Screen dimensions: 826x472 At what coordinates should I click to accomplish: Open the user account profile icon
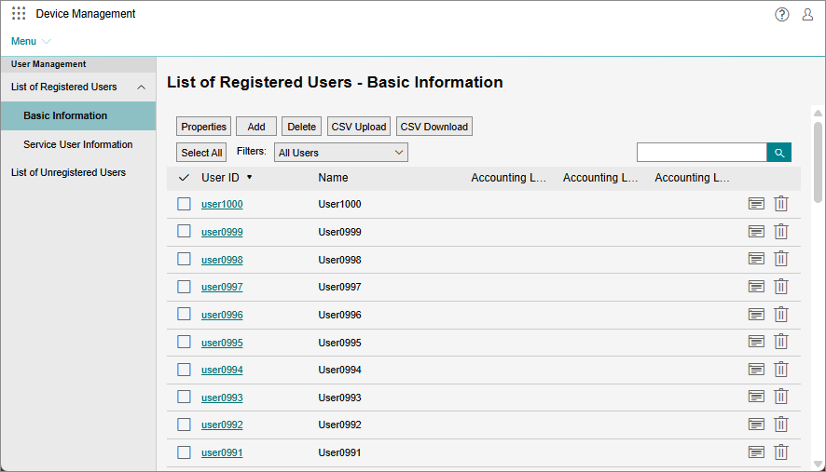pyautogui.click(x=807, y=14)
